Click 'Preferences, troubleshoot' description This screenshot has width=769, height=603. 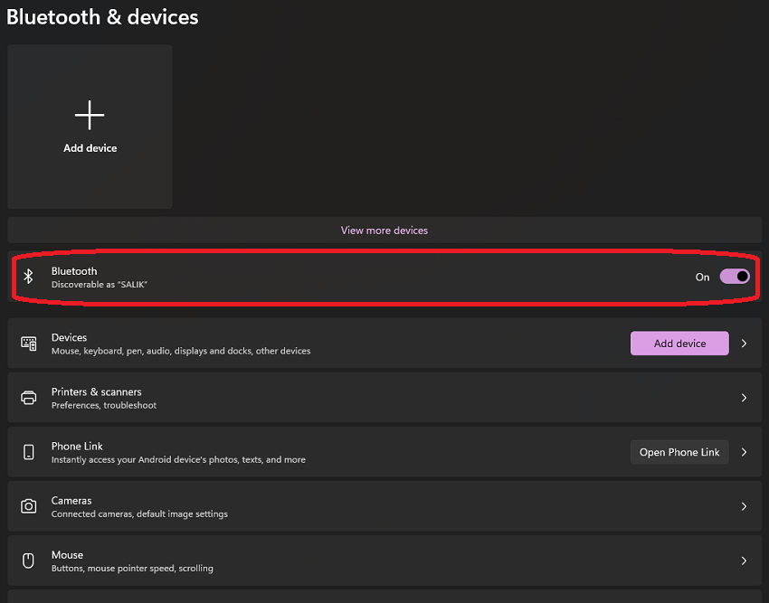coord(104,405)
